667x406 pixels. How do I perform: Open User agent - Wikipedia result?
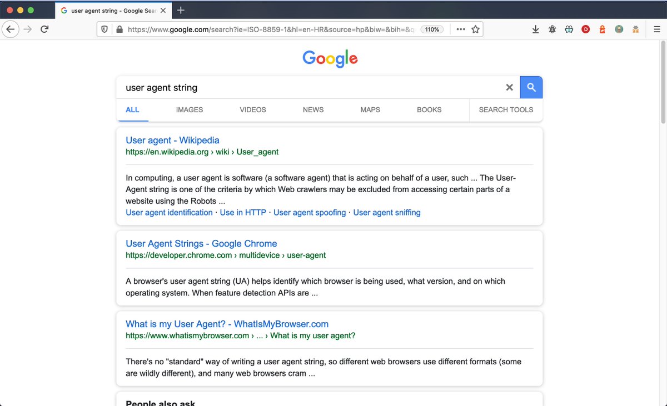point(172,140)
